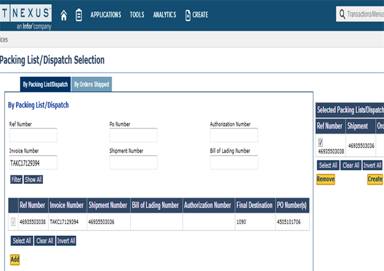384x271 pixels.
Task: Click Invert All below results table
Action: (66, 241)
